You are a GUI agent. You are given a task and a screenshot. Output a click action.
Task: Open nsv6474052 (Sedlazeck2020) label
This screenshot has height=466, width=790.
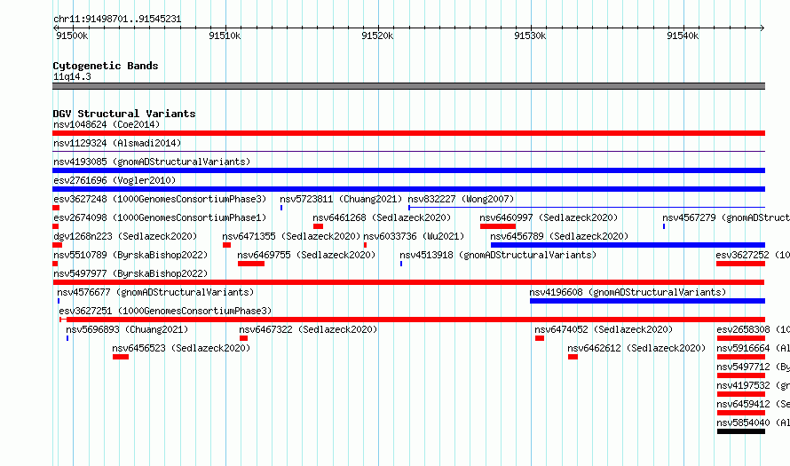point(604,329)
